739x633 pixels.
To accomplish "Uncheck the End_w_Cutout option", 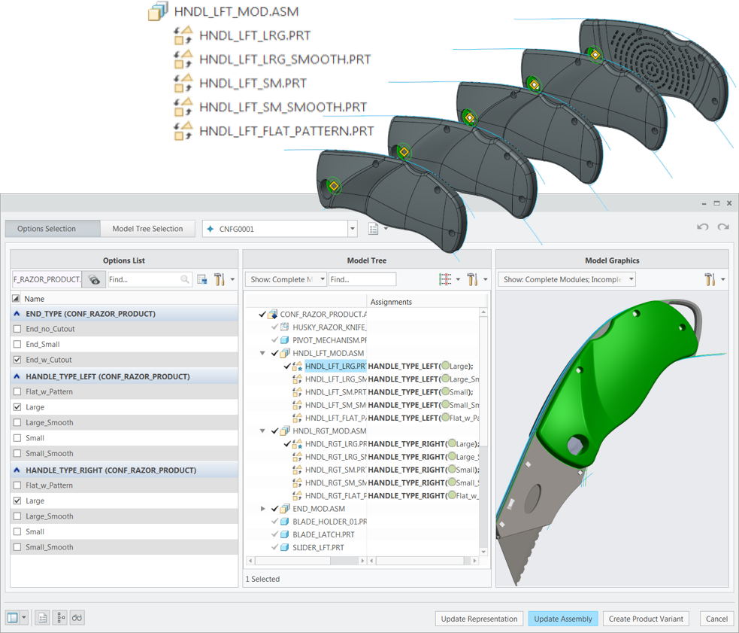I will tap(17, 359).
